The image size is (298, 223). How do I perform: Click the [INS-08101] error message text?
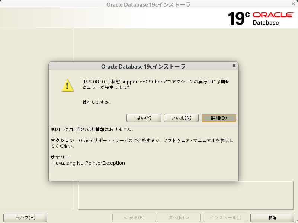tap(156, 85)
